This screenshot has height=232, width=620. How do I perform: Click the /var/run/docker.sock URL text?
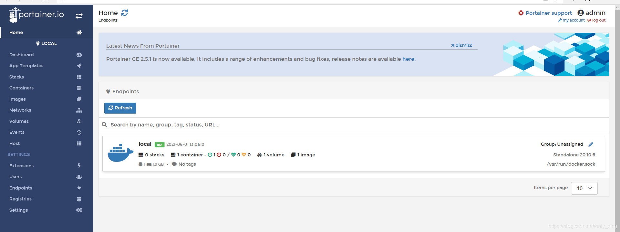coord(571,164)
